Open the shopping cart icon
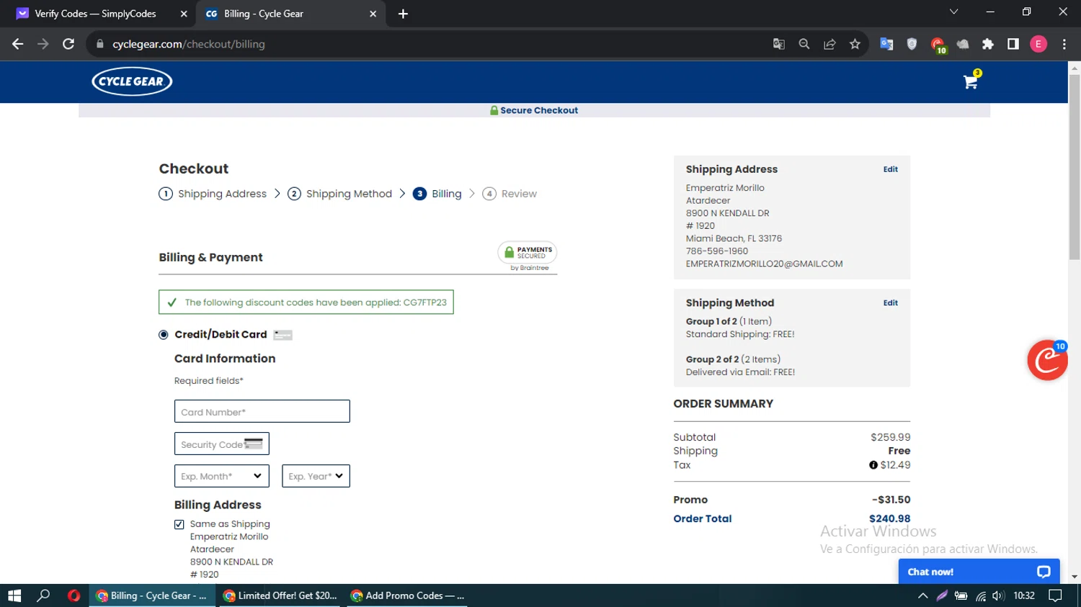This screenshot has width=1081, height=607. click(970, 82)
